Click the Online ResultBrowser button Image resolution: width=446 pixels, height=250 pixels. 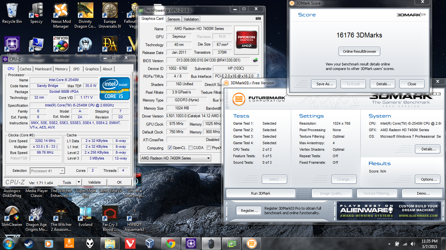[359, 51]
